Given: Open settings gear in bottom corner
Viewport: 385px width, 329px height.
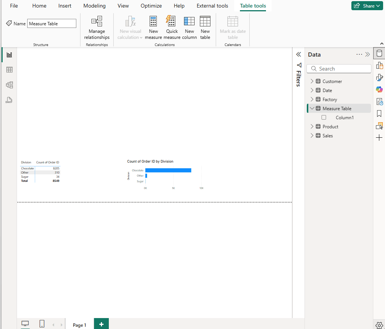Looking at the screenshot, I should pyautogui.click(x=379, y=325).
